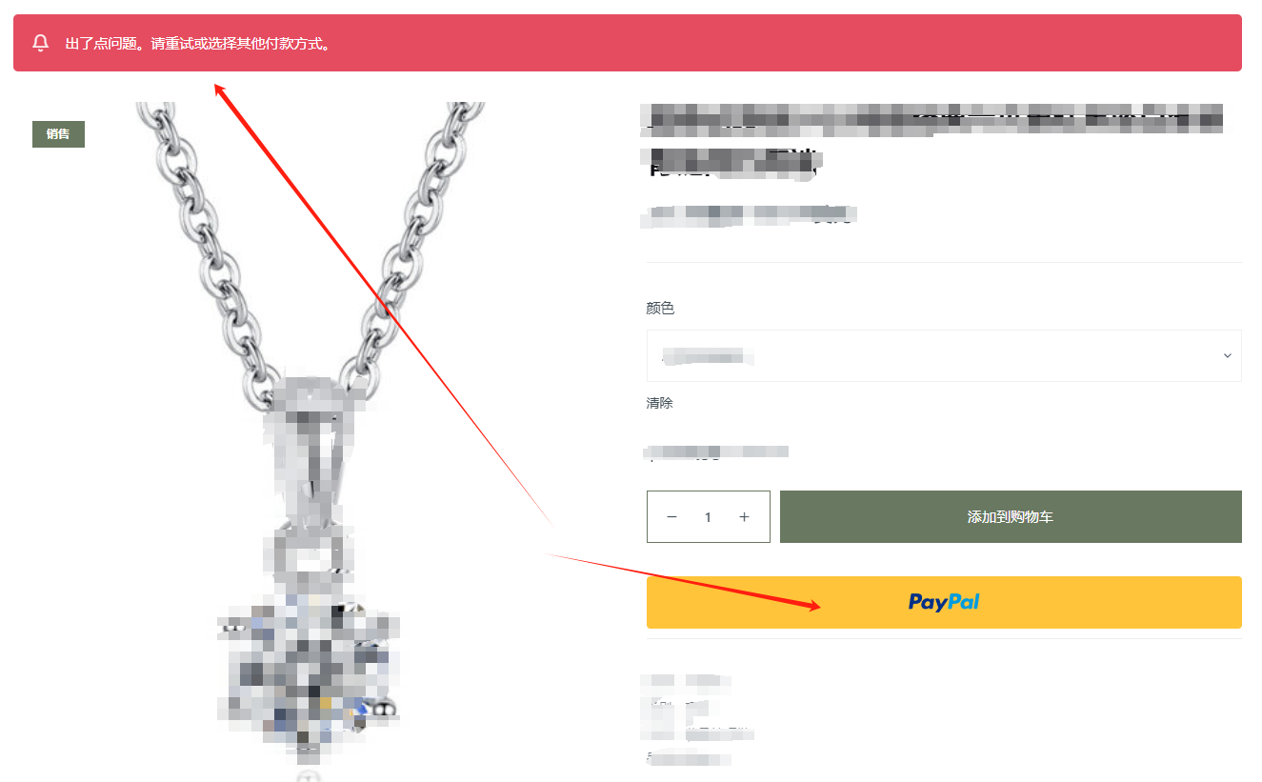Click the chevron arrow of color dropdown

pos(1228,355)
